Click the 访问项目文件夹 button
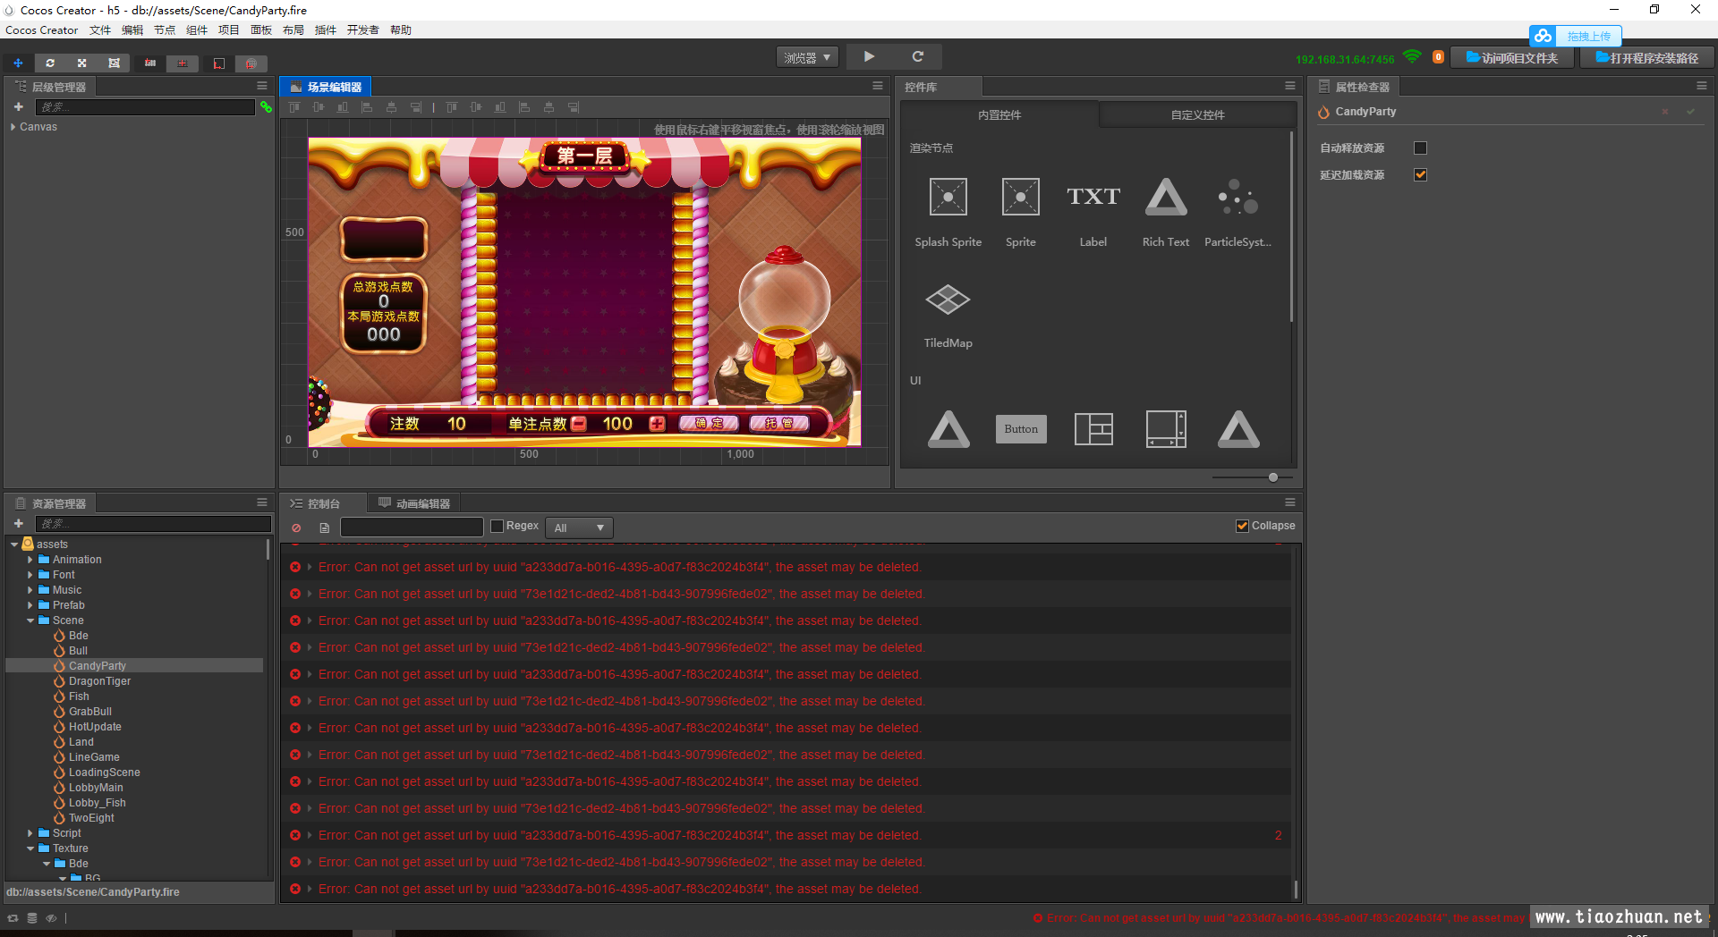Viewport: 1718px width, 937px height. click(1512, 58)
